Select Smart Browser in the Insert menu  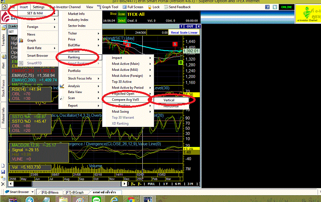coord(38,55)
